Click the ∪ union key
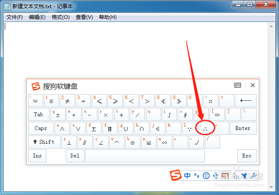Screen dimensions: 279x195 click(x=126, y=128)
